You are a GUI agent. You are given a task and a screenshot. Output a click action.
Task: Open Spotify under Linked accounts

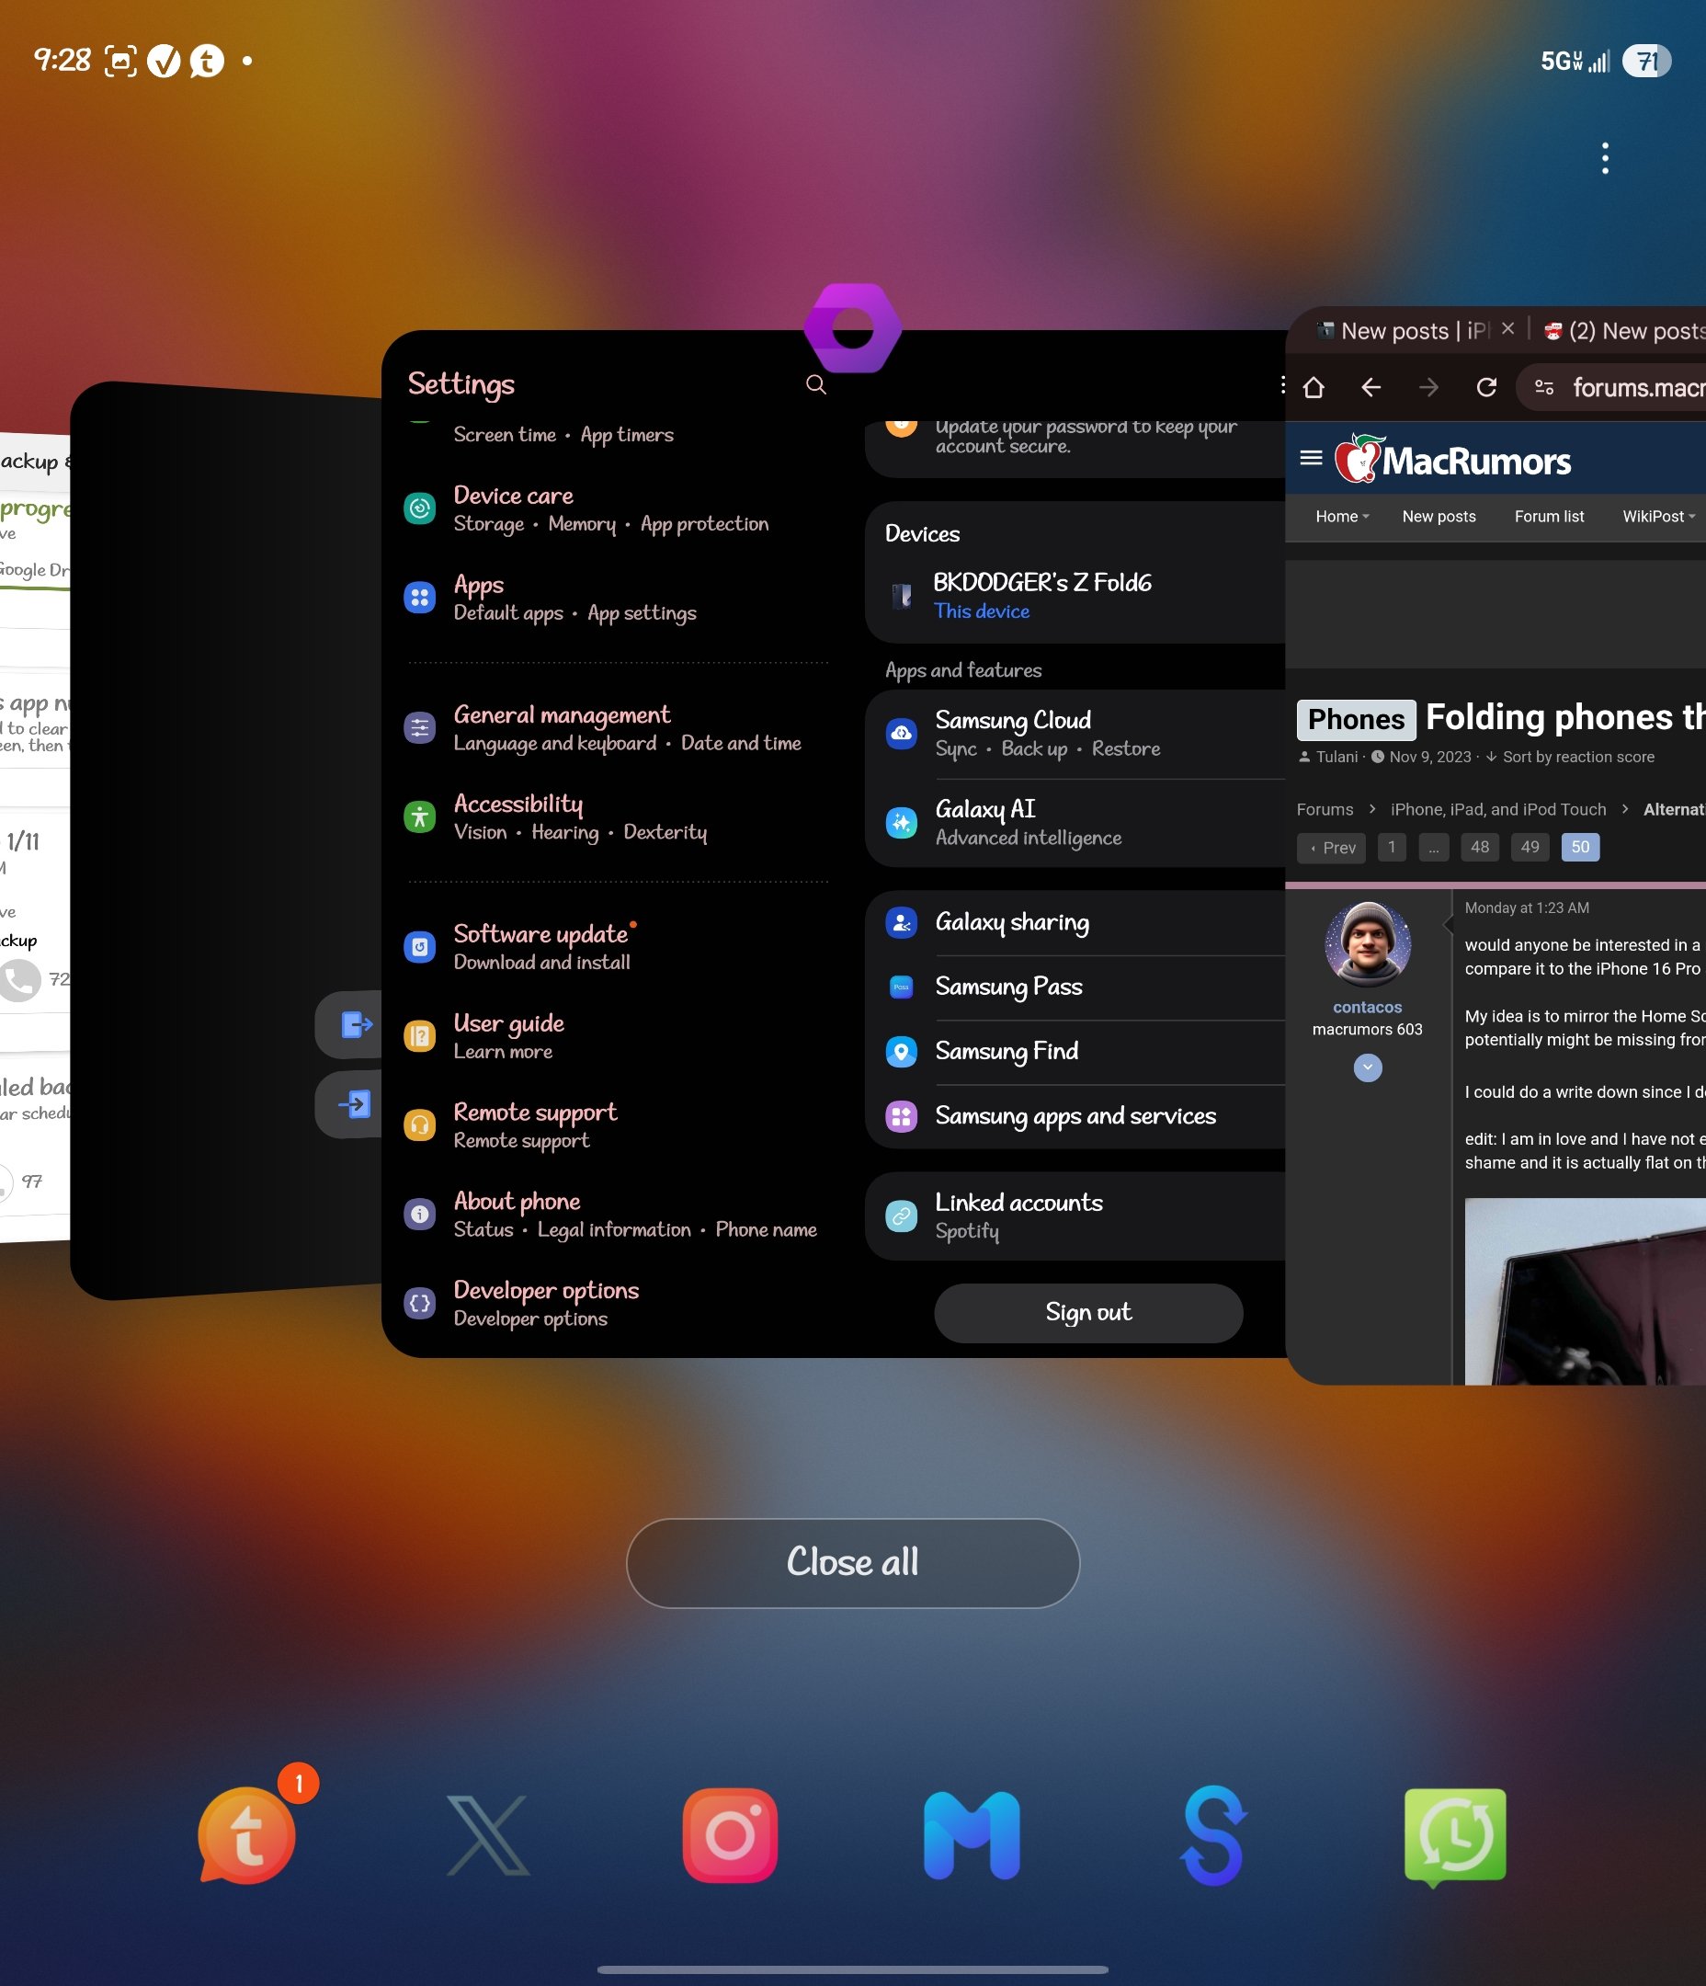click(x=966, y=1232)
